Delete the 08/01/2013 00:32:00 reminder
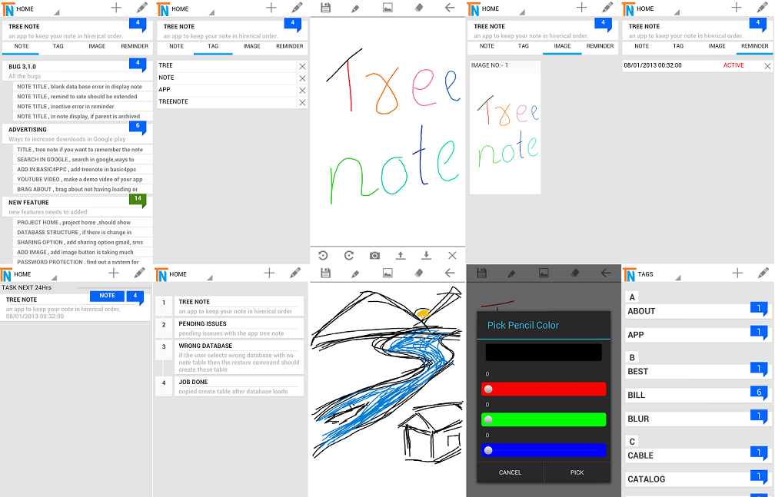This screenshot has height=497, width=775. click(x=767, y=66)
